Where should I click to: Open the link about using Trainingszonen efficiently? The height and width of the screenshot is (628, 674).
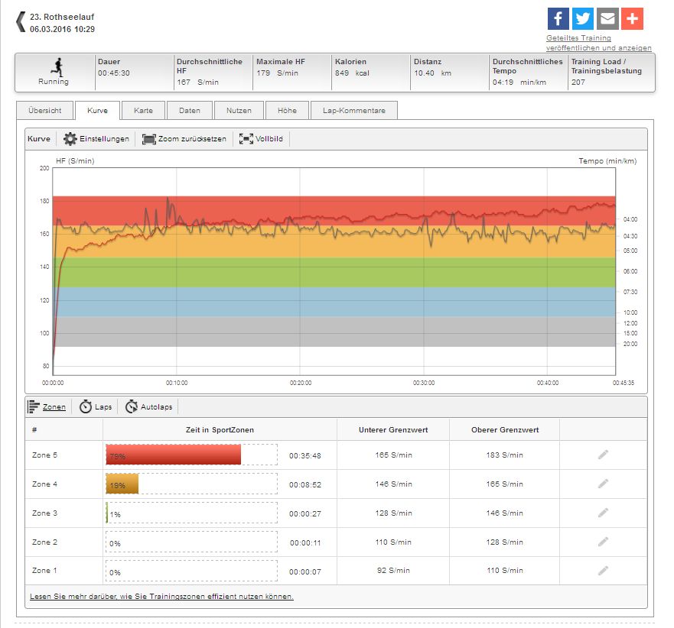[x=161, y=596]
